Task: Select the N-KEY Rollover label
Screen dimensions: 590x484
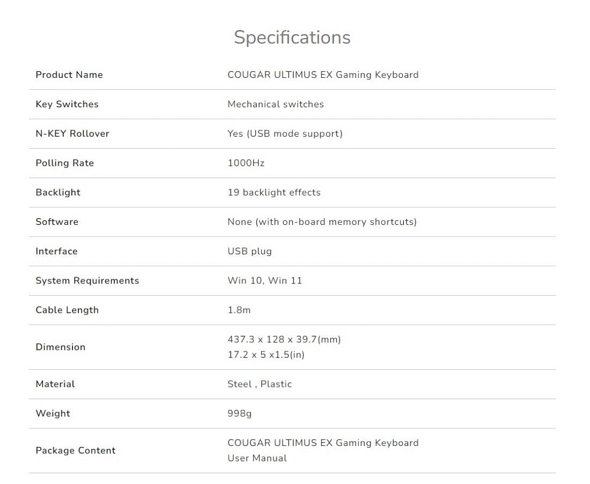Action: (x=72, y=134)
